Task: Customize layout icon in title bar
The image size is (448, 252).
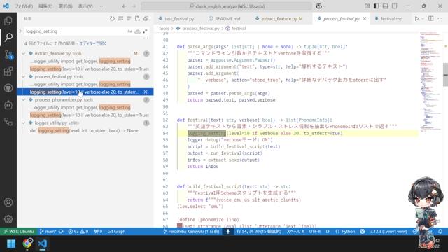Action: click(367, 6)
